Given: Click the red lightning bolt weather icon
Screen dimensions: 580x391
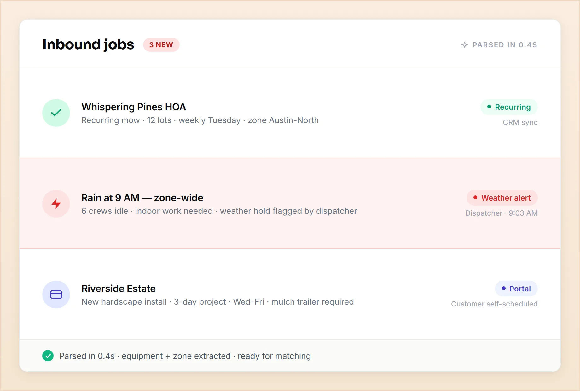Looking at the screenshot, I should [x=56, y=204].
